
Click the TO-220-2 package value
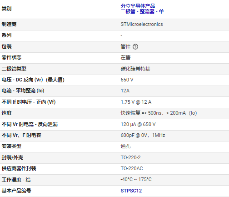(130, 157)
